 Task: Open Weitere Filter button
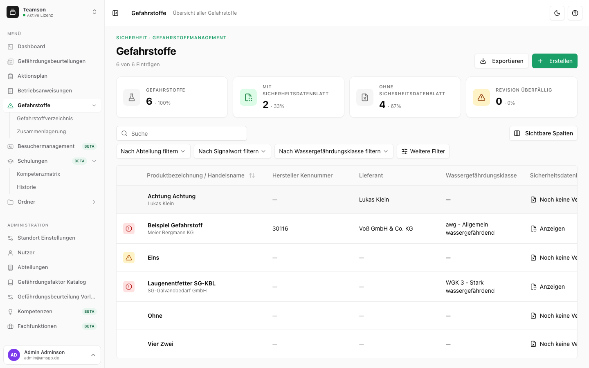423,151
